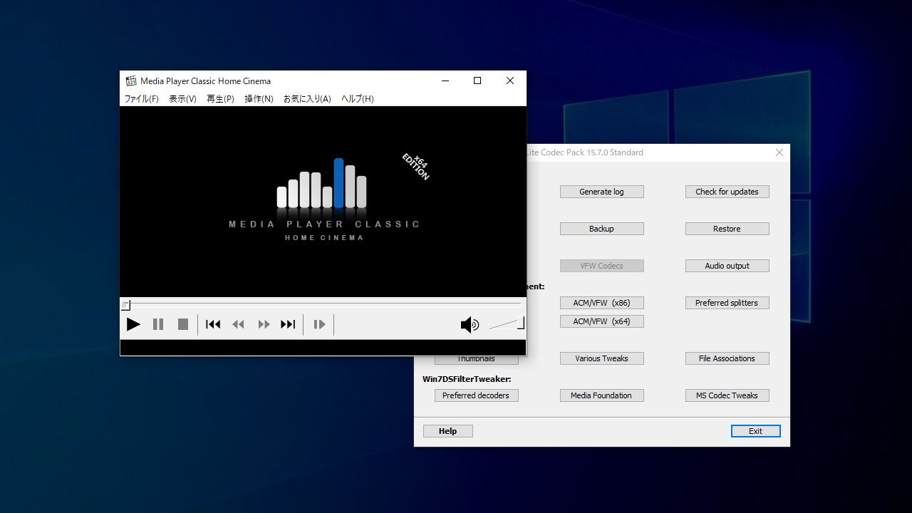The width and height of the screenshot is (912, 513).
Task: Mute audio via the speaker icon
Action: (470, 325)
